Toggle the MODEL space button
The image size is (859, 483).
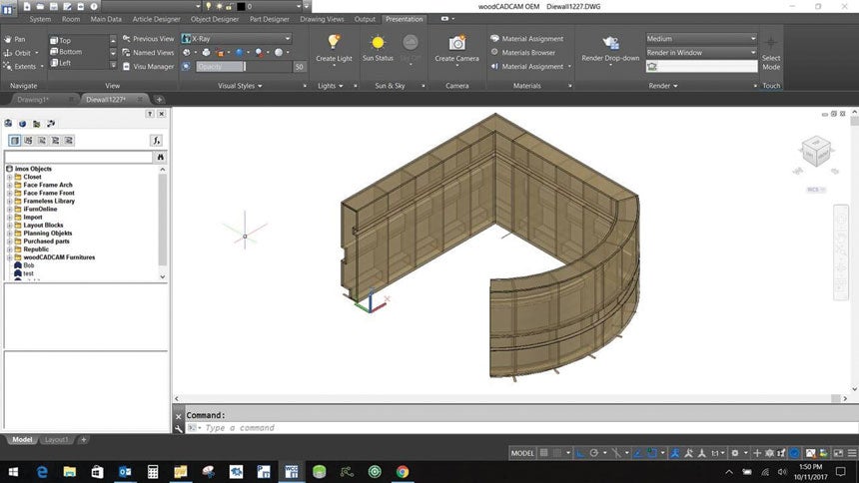(x=522, y=453)
